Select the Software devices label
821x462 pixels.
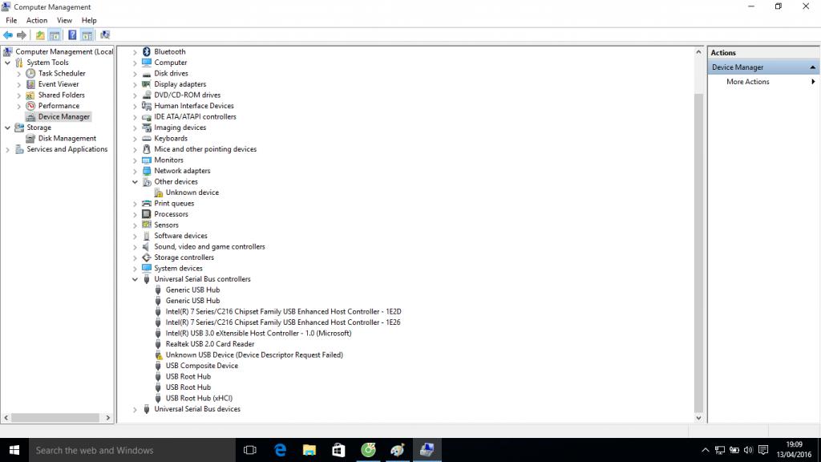click(180, 236)
